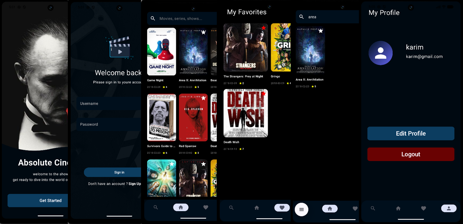Image resolution: width=463 pixels, height=224 pixels.
Task: Unfavorite The Strangers via red star in My Favorites
Action: pyautogui.click(x=264, y=28)
